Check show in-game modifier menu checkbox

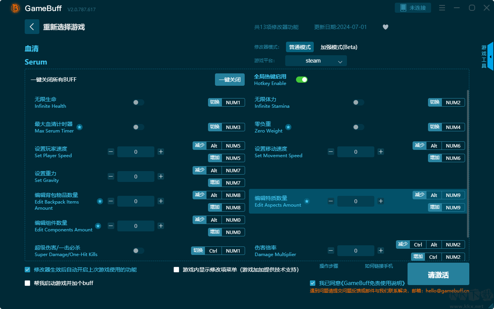pyautogui.click(x=176, y=270)
